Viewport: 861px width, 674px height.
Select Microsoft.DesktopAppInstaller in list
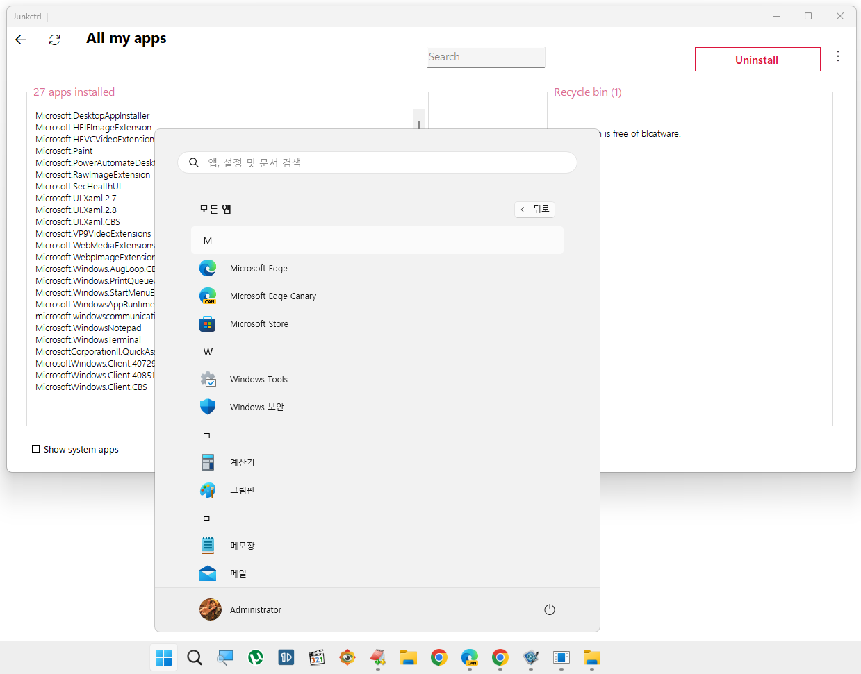click(x=92, y=116)
